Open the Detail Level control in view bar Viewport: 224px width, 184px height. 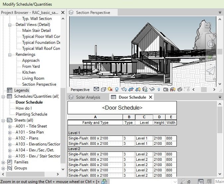pos(96,89)
